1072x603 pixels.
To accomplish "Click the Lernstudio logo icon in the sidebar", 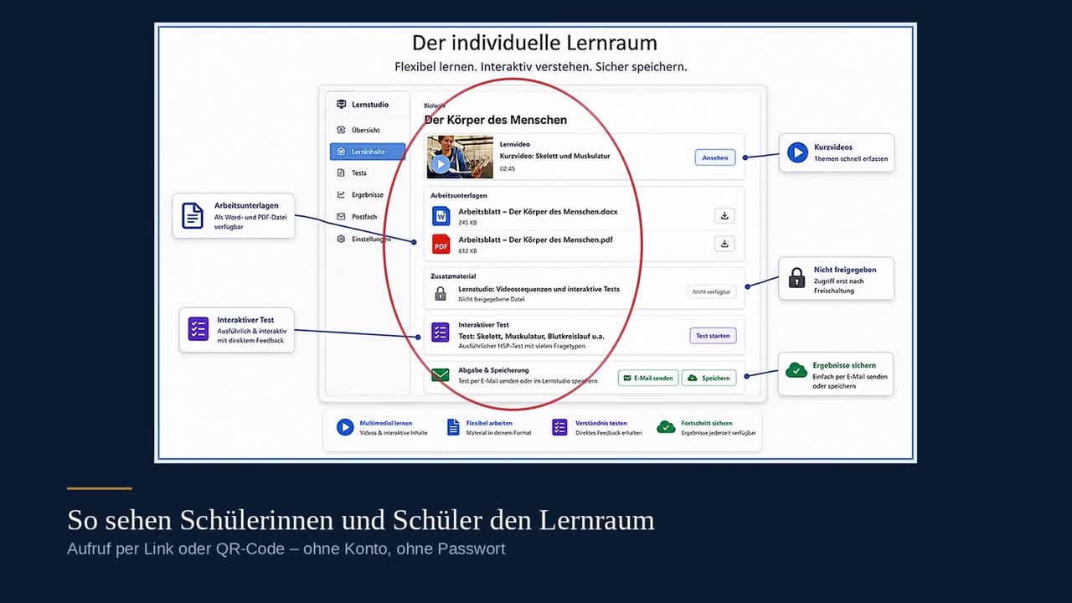I will [x=341, y=105].
